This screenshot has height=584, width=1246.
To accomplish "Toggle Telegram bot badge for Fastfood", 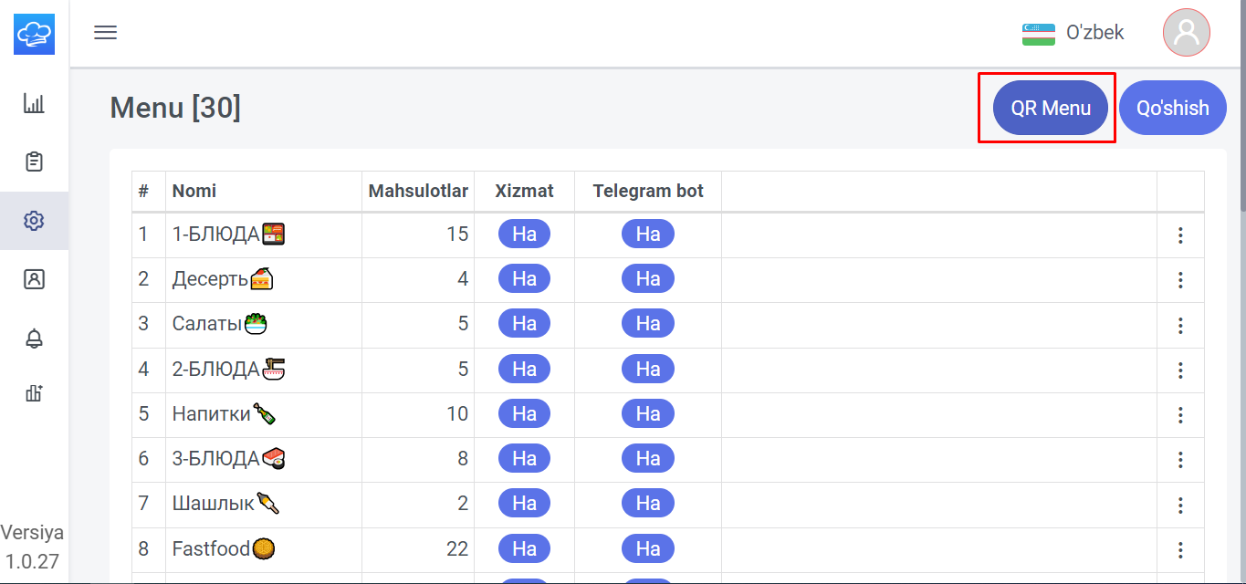I will point(648,548).
